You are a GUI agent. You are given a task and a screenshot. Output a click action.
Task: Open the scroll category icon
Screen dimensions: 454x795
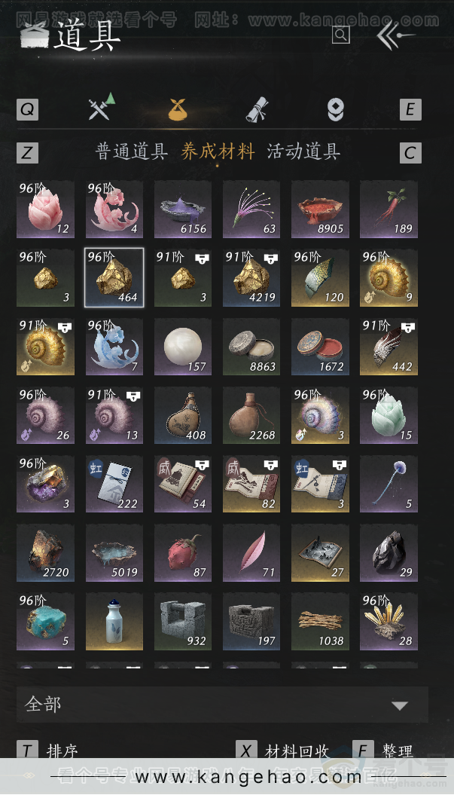point(257,109)
